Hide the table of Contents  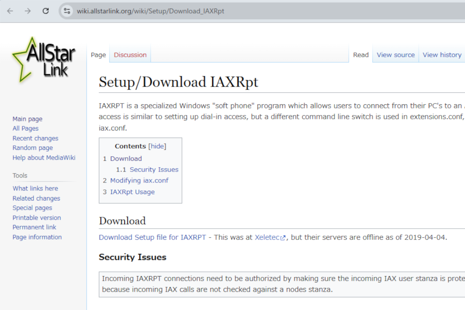point(157,146)
